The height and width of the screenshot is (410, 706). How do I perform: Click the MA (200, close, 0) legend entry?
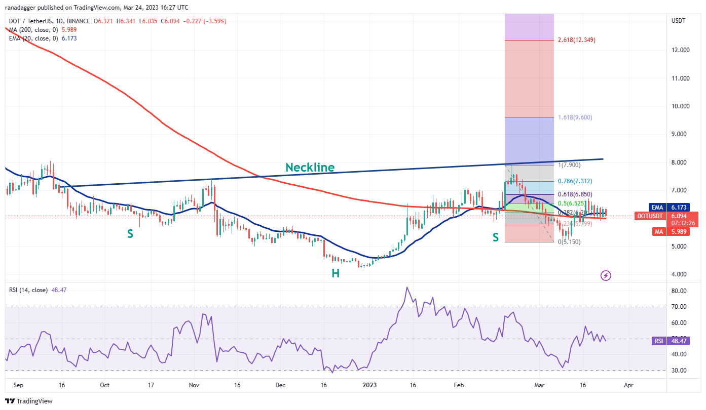[33, 30]
